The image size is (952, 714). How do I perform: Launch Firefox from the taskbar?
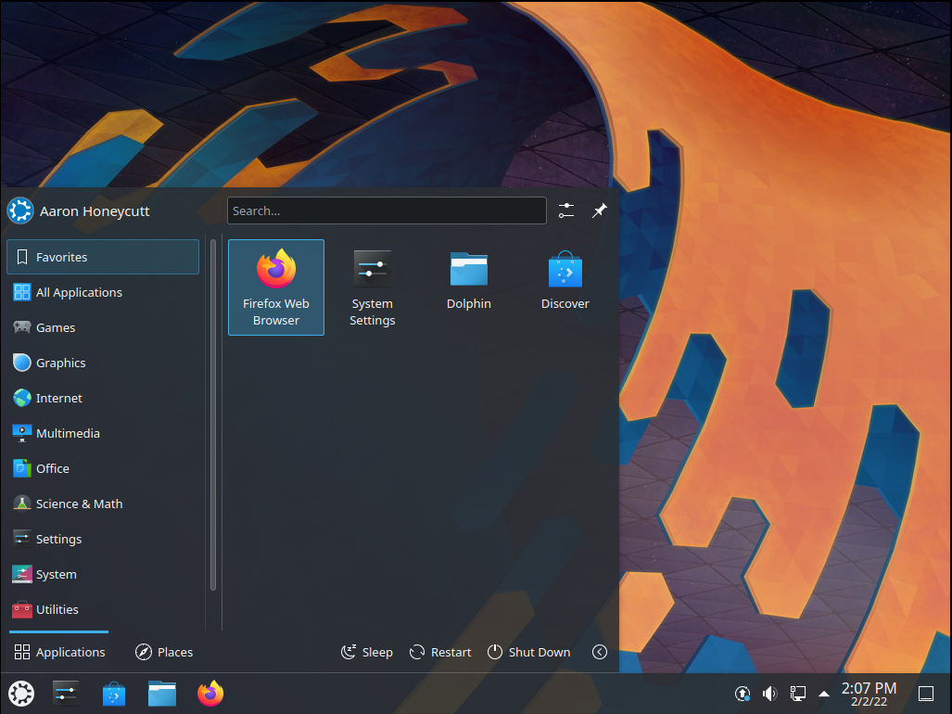210,694
